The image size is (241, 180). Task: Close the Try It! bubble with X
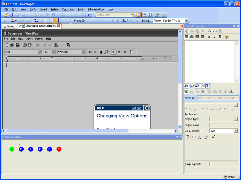click(147, 108)
